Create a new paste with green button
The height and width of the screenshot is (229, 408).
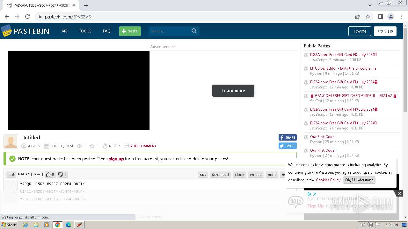pyautogui.click(x=130, y=31)
